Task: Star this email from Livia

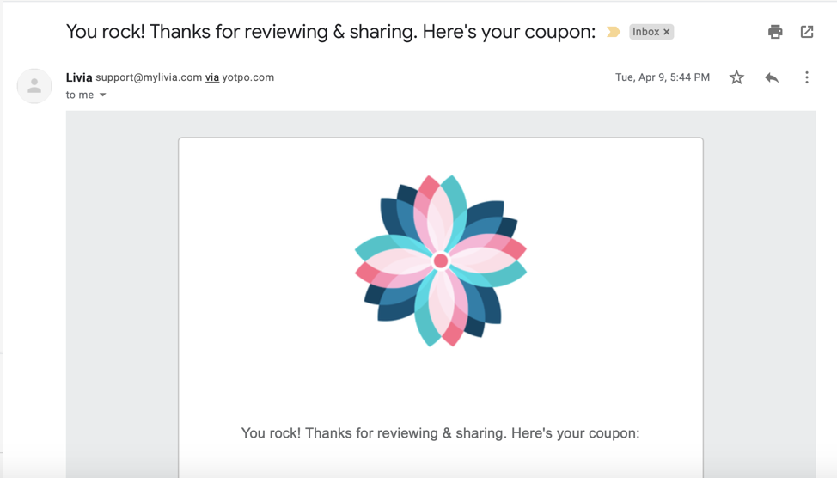Action: pos(736,77)
